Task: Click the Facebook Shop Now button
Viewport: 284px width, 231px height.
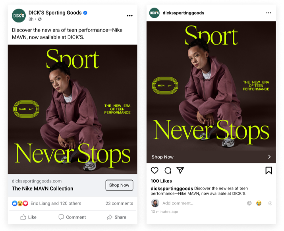Action: click(x=119, y=185)
